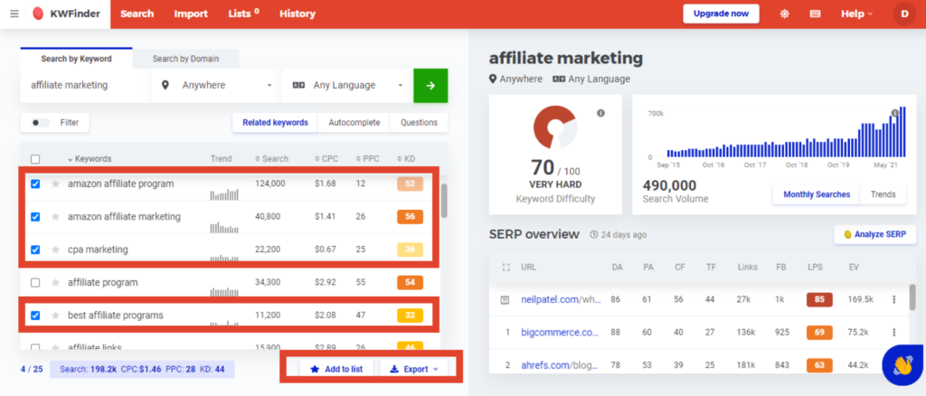Open more options for bigcommerce.com row
This screenshot has width=926, height=396.
[x=894, y=333]
